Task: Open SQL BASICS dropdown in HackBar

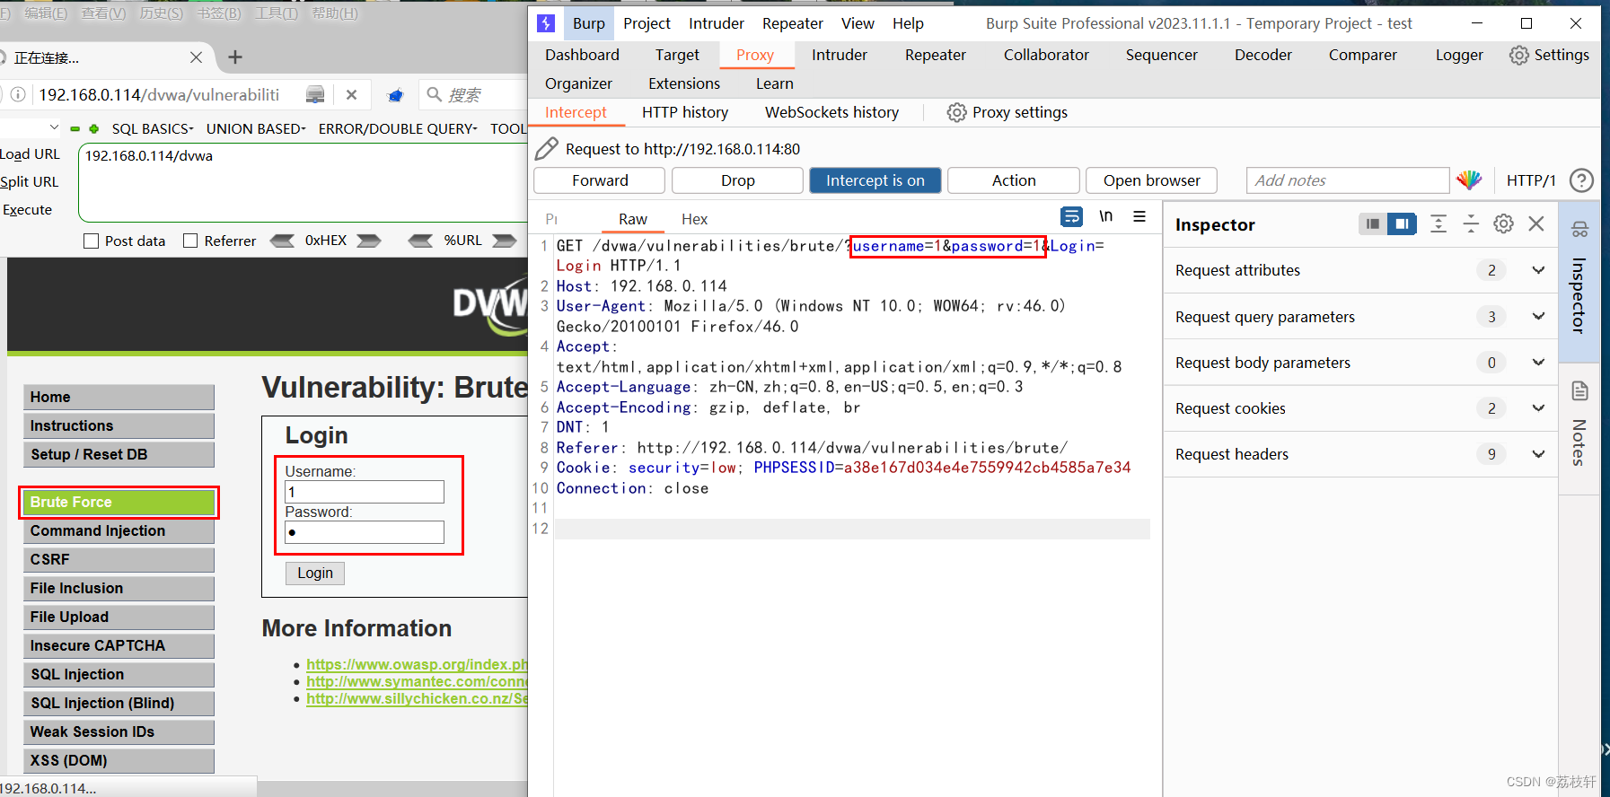Action: 153,128
